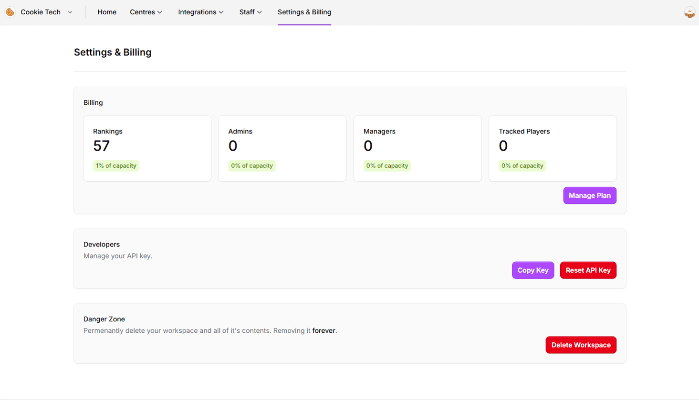
Task: Select the Tracked Players card
Action: 553,148
